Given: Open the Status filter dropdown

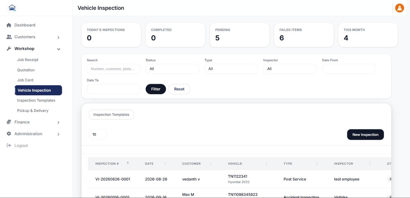Looking at the screenshot, I should coord(172,69).
